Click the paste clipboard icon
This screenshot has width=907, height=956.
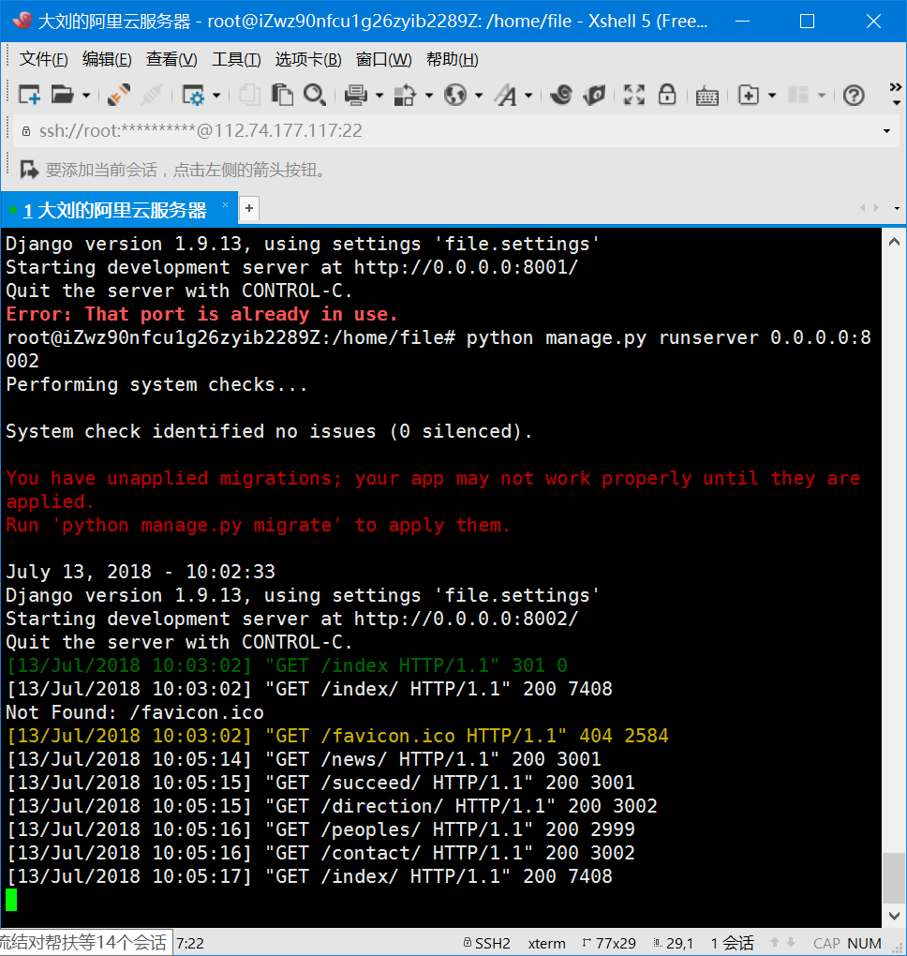click(282, 95)
